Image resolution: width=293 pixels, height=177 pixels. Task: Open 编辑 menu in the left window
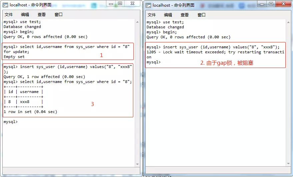point(25,15)
